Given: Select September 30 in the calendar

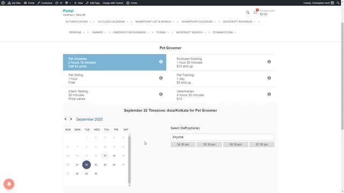Looking at the screenshot, I should (x=96, y=174).
